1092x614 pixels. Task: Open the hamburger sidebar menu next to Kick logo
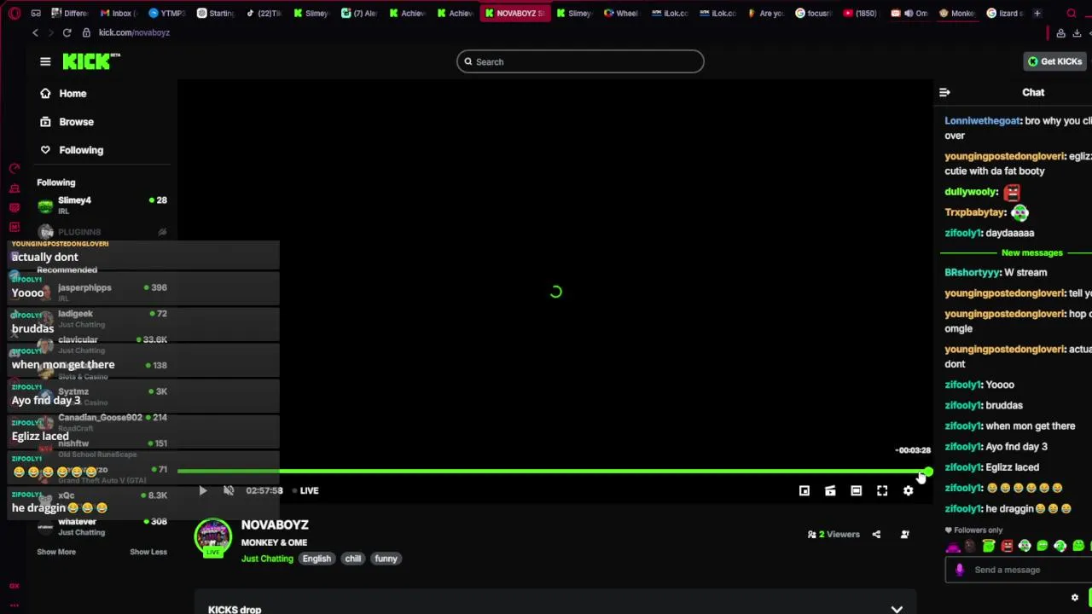click(x=45, y=61)
